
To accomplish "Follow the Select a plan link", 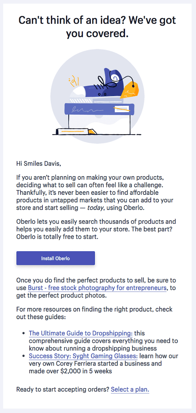I will point(130,390).
